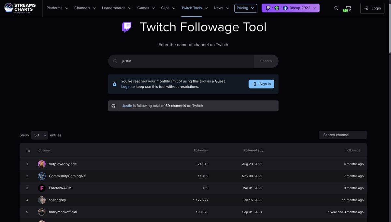The image size is (391, 222).
Task: Click the lock icon in guest limit notice
Action: click(115, 84)
